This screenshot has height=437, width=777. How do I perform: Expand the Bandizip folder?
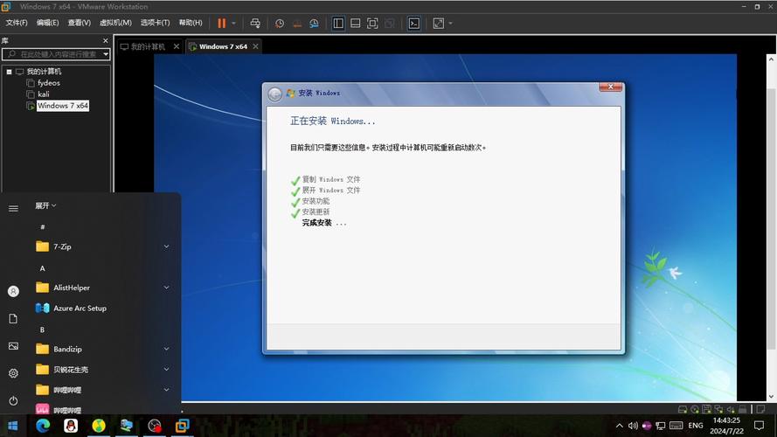coord(102,349)
